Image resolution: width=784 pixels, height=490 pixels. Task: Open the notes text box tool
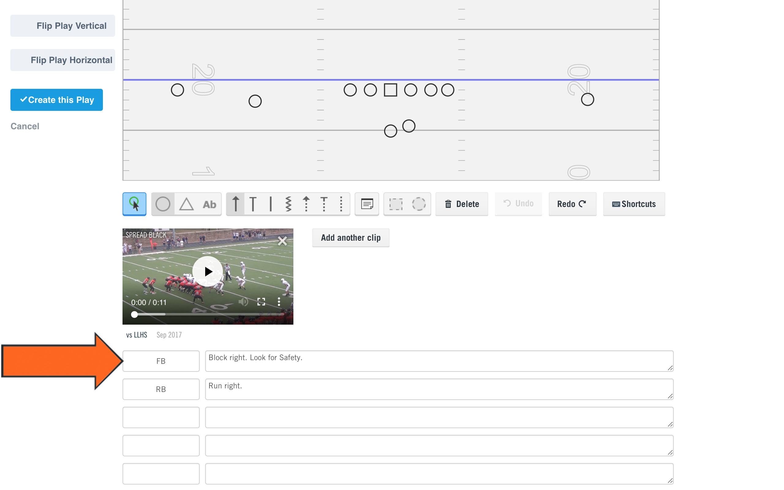click(367, 204)
